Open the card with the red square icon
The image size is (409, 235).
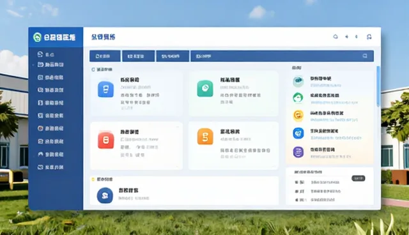click(x=136, y=146)
